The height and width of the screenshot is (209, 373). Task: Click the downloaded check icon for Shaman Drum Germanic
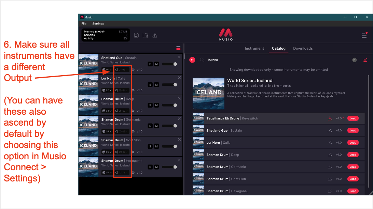pos(330,167)
